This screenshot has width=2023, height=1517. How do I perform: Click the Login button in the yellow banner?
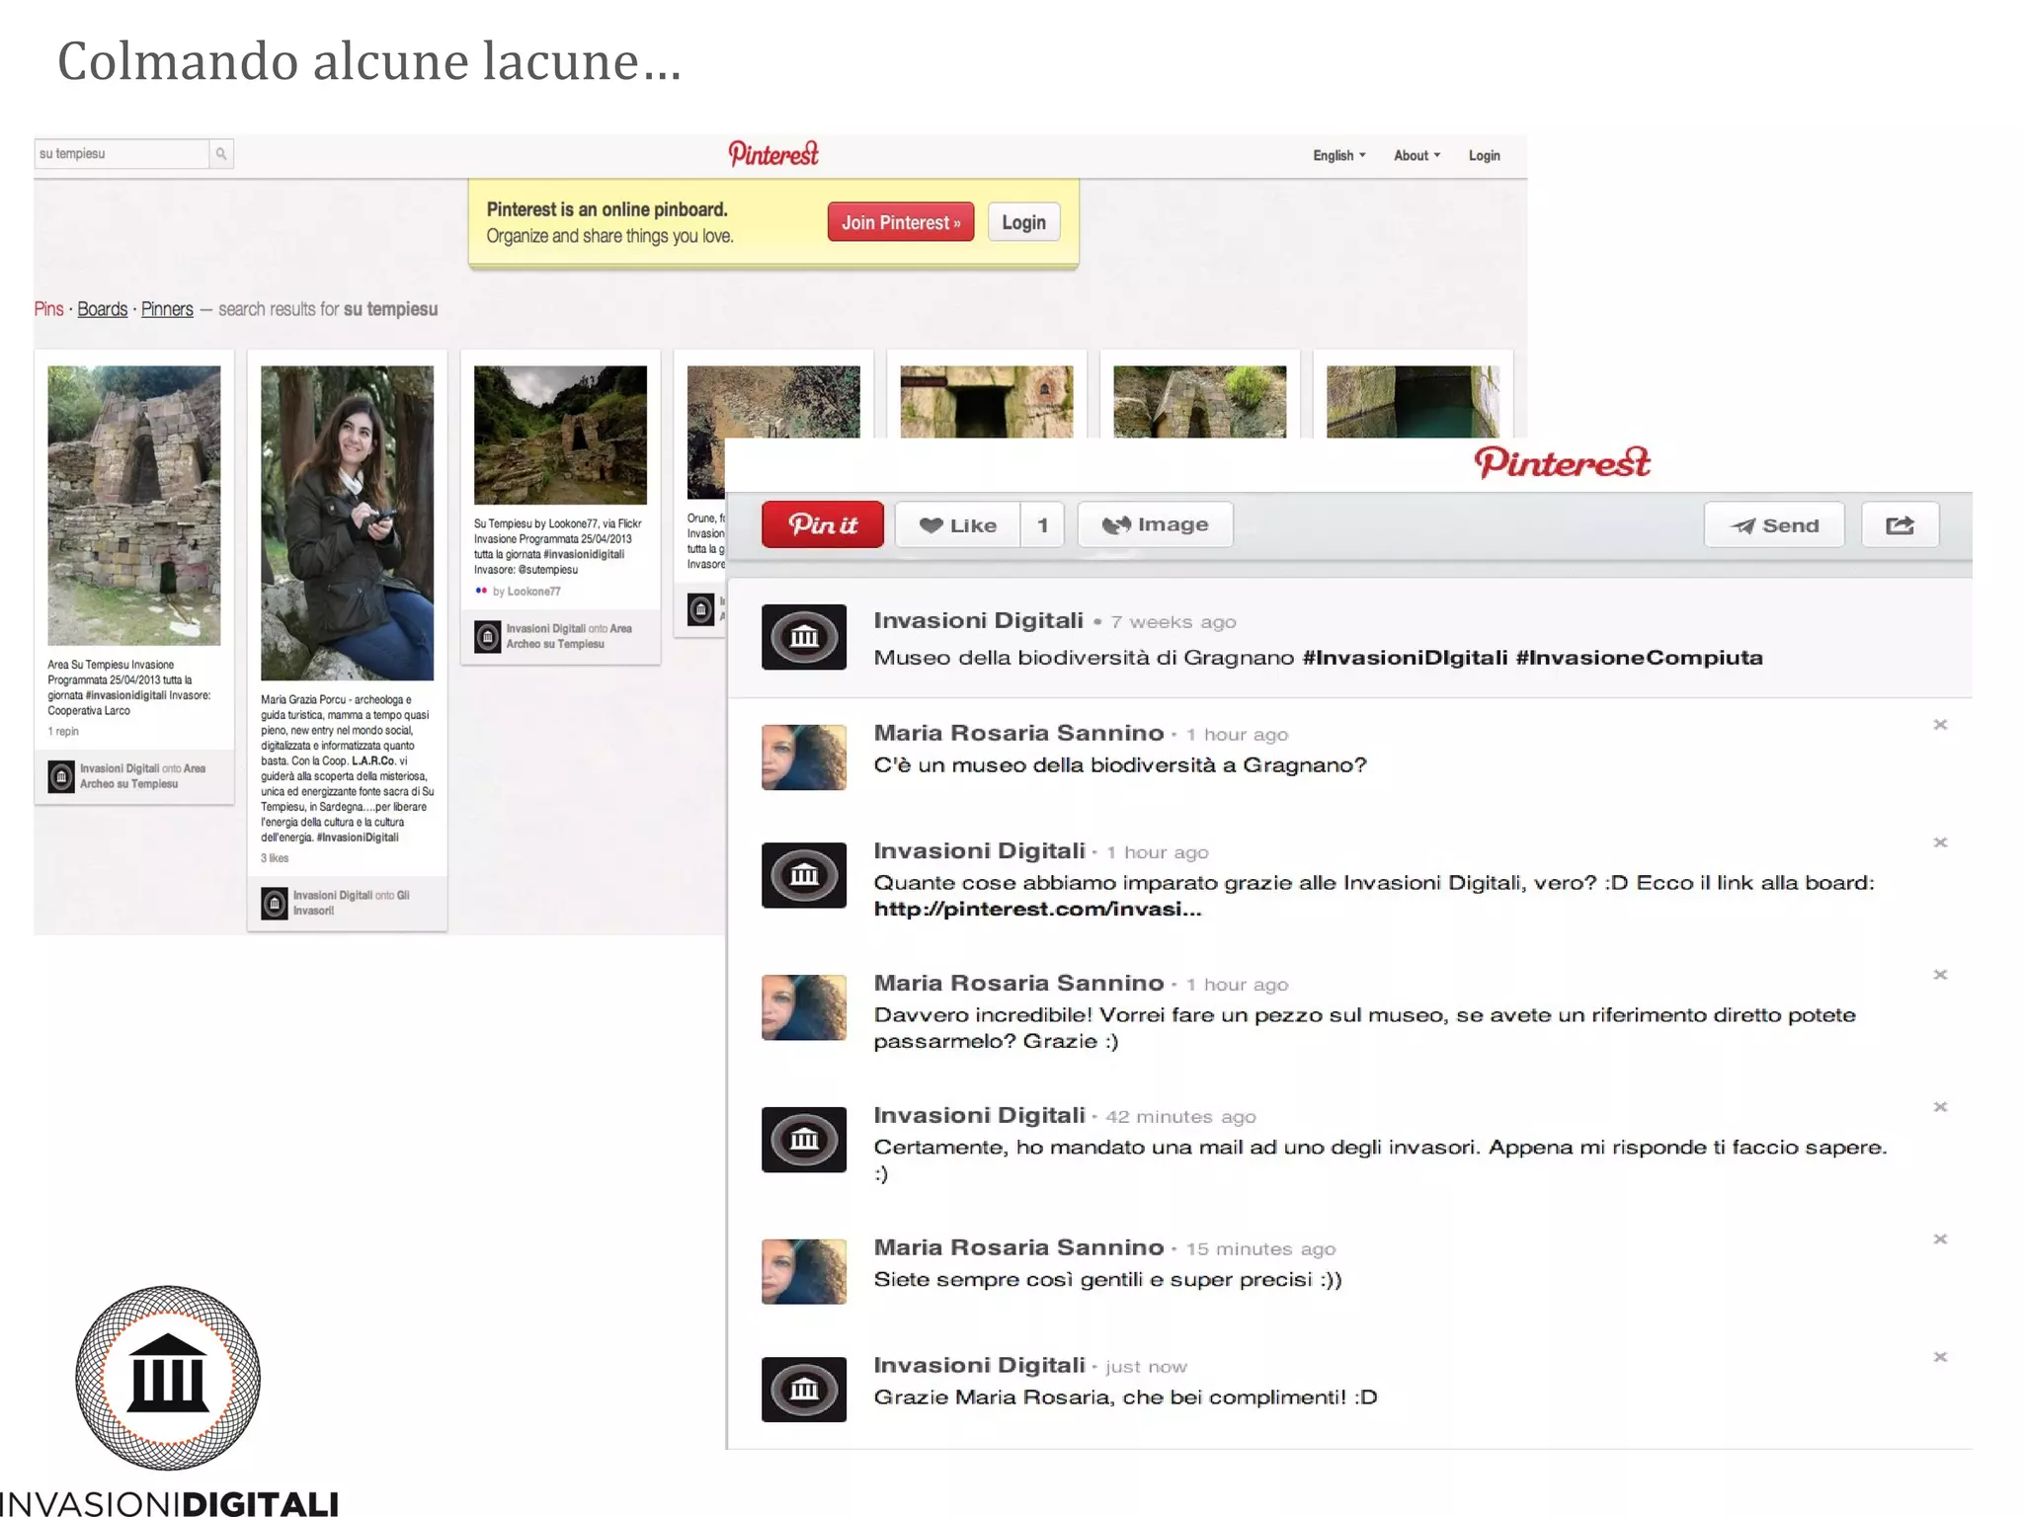click(1023, 222)
